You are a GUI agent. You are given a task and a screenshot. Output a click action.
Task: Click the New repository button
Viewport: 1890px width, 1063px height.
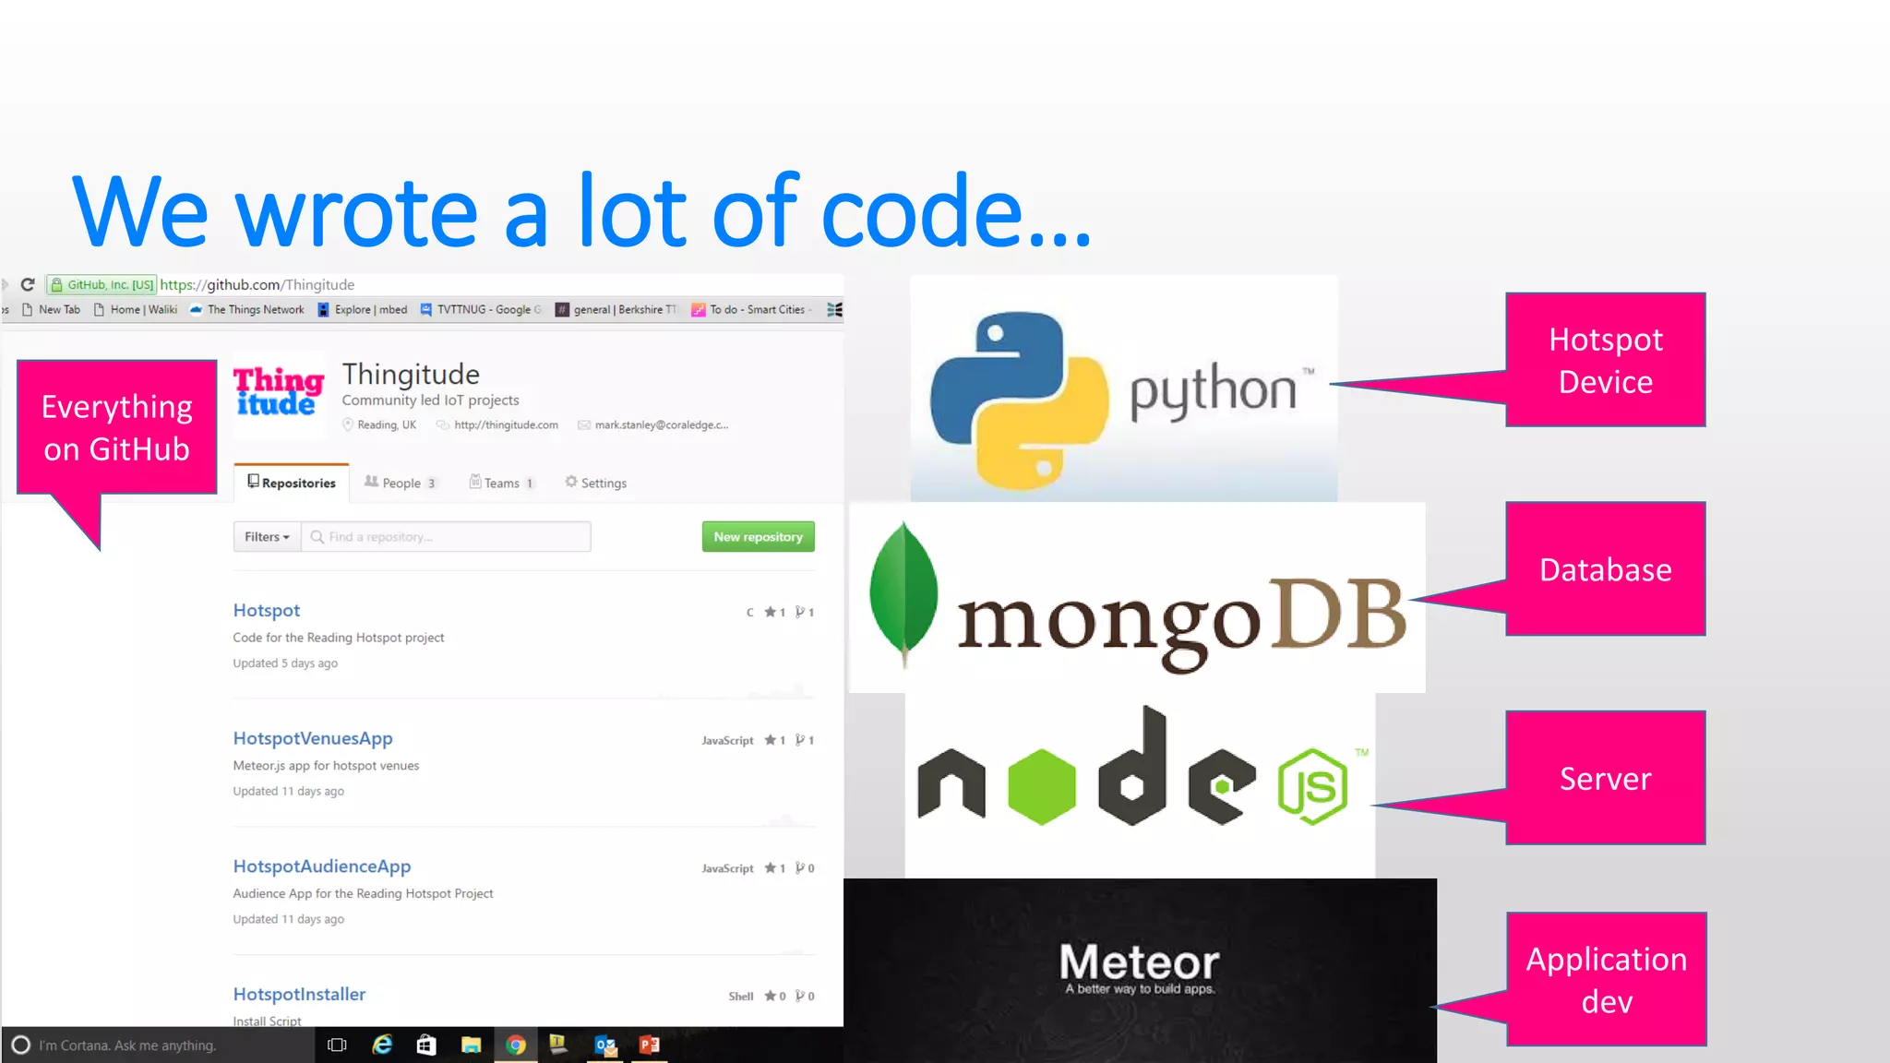758,537
